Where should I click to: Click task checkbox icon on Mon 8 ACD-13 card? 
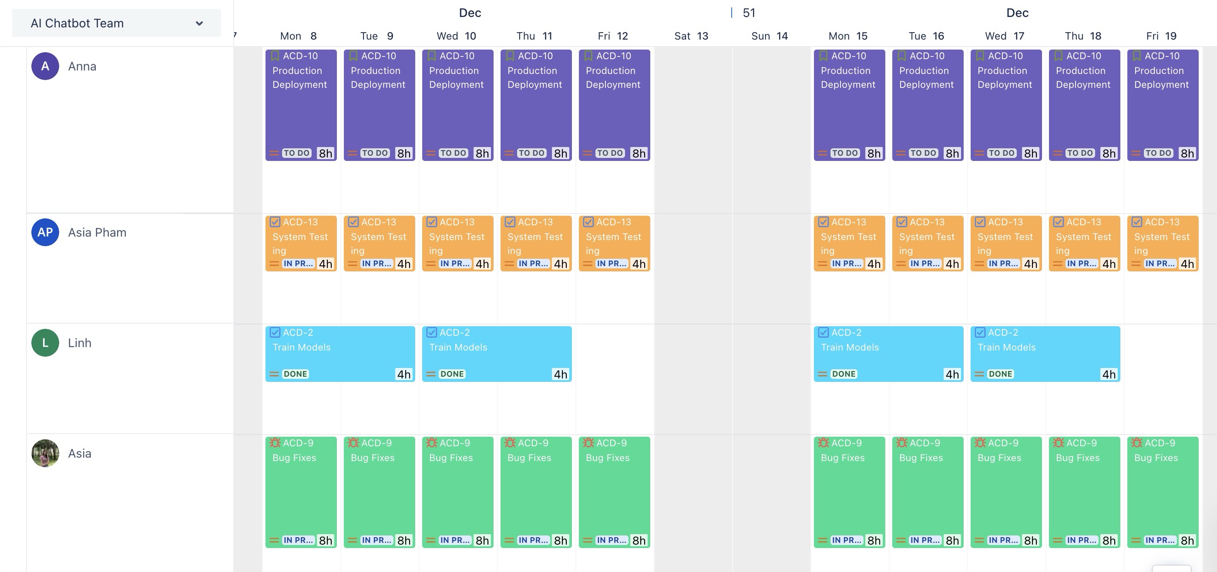(275, 222)
